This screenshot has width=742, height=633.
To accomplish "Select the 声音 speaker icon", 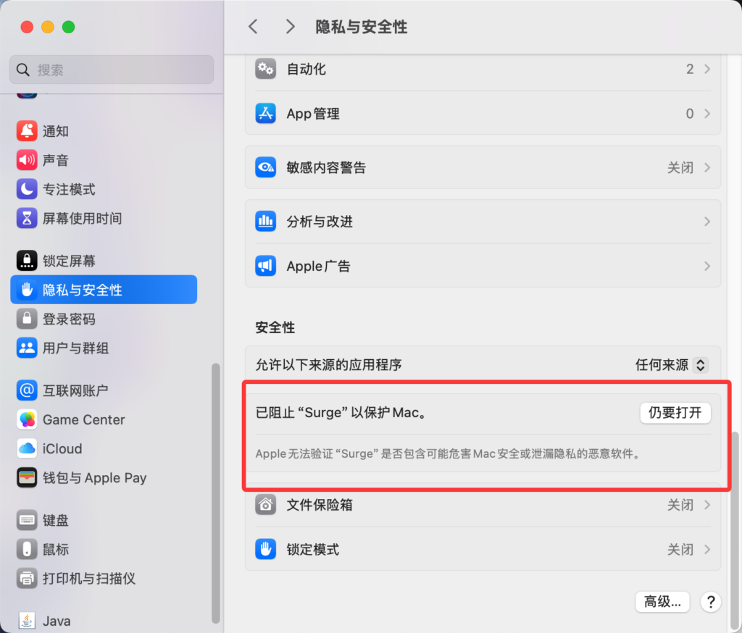I will click(x=27, y=160).
